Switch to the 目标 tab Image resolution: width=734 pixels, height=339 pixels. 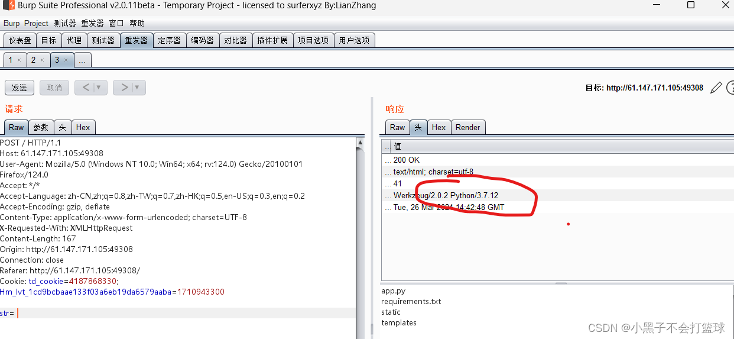pyautogui.click(x=48, y=40)
